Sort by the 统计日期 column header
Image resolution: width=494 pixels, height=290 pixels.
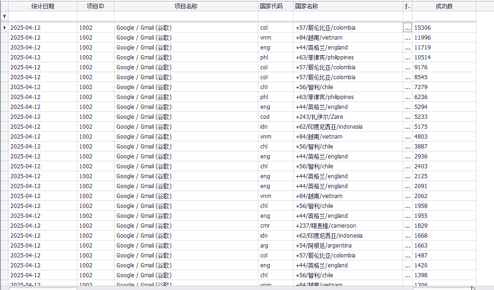point(42,6)
